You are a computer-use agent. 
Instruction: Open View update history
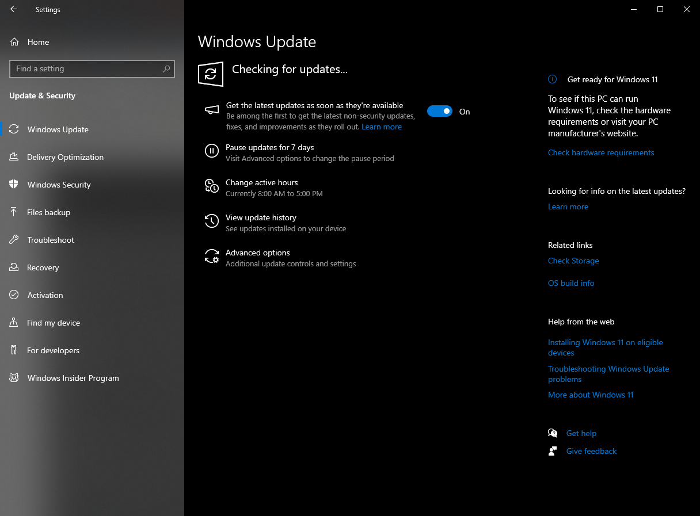261,218
